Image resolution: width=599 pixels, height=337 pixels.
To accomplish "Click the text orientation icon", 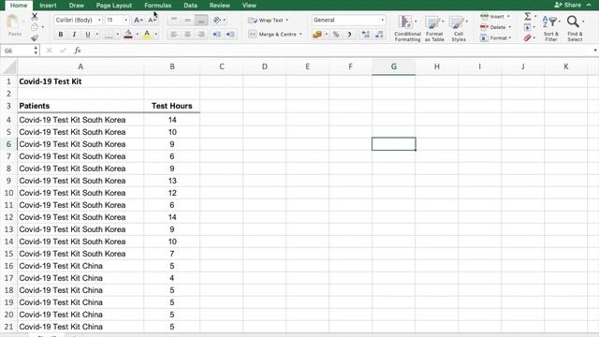I will point(216,20).
